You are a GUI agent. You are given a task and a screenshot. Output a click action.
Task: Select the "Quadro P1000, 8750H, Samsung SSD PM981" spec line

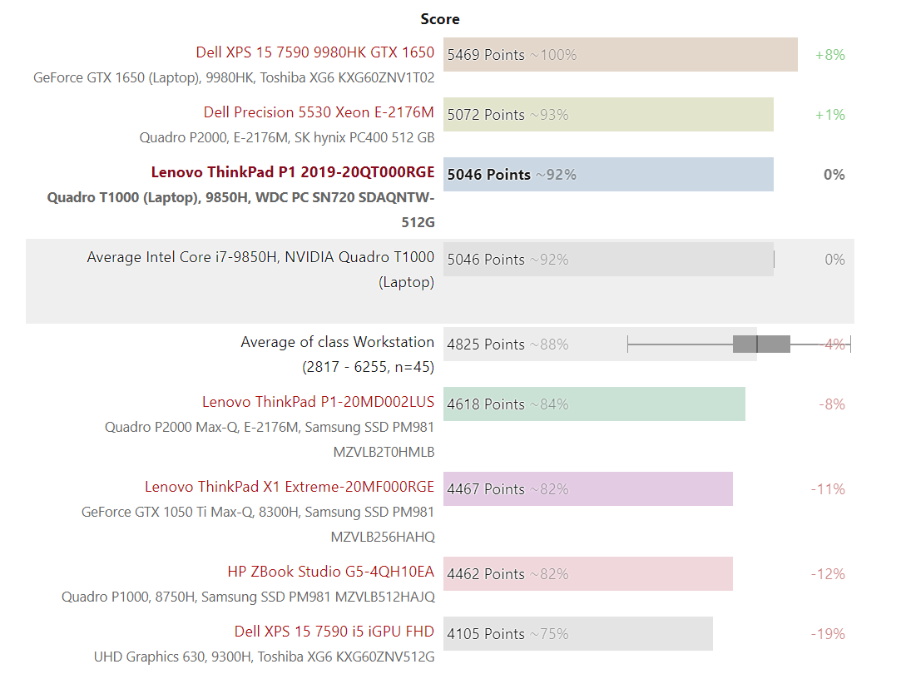click(249, 597)
